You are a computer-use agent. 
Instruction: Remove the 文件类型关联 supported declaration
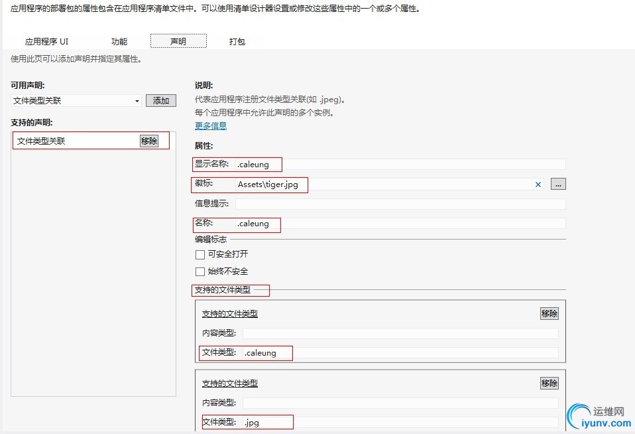[x=149, y=141]
